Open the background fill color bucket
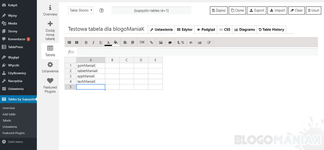Image resolution: width=324 pixels, height=150 pixels. (116, 42)
